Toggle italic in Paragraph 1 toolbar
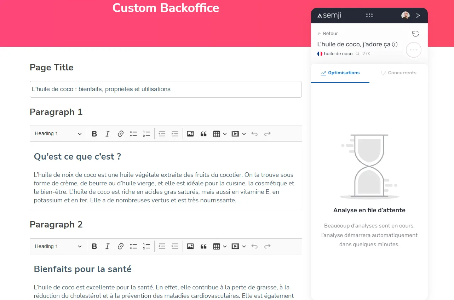 pyautogui.click(x=108, y=134)
